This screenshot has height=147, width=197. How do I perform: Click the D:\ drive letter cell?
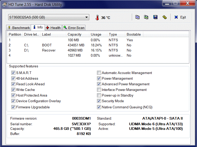click(26, 50)
